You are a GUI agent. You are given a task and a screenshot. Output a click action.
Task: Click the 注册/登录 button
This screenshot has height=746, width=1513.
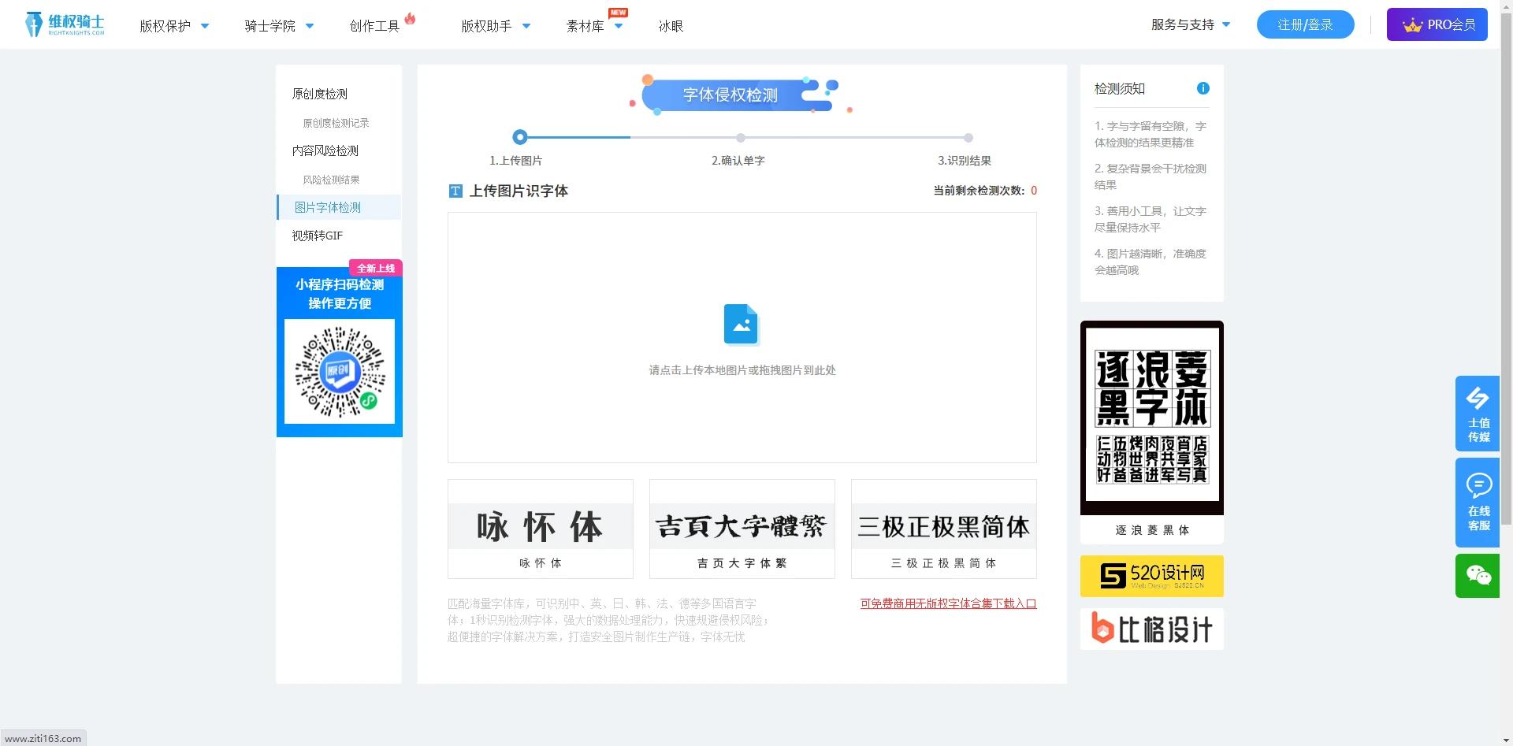pos(1304,24)
